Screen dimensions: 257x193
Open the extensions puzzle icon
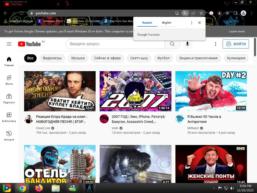[x=227, y=13]
